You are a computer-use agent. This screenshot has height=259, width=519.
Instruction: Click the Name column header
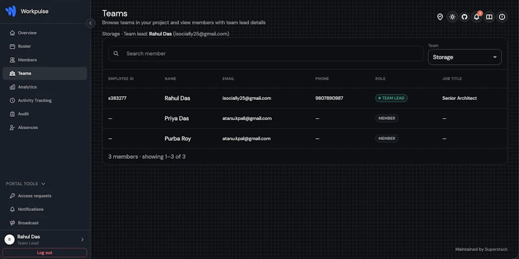170,79
